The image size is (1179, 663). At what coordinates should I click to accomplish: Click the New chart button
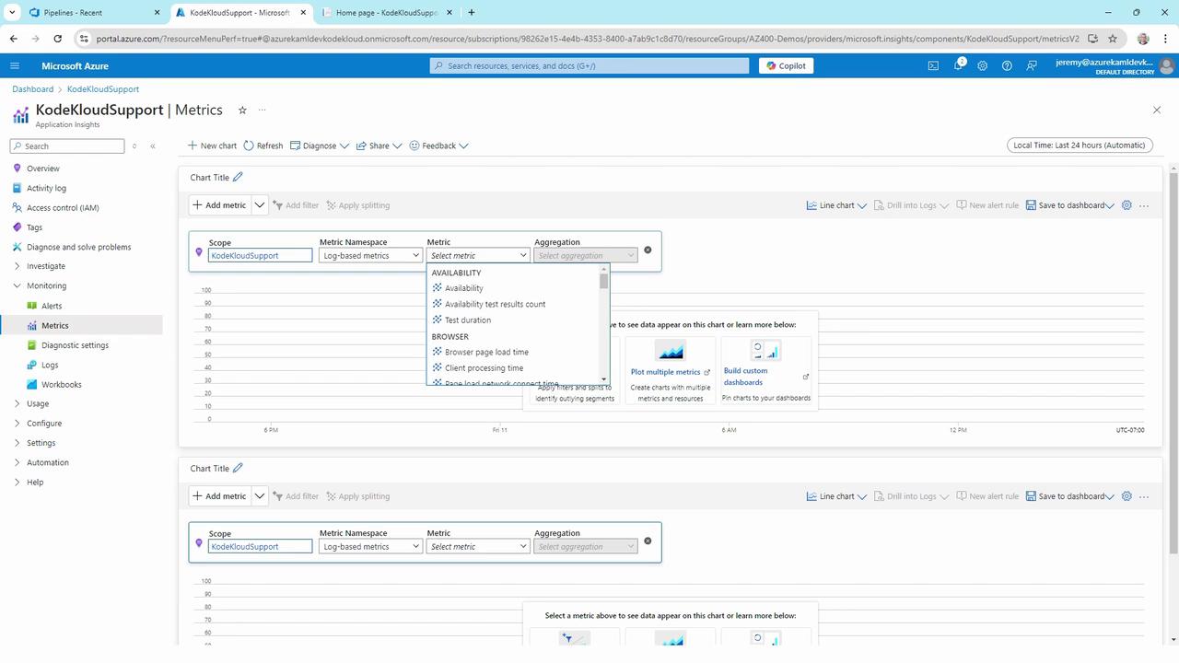click(212, 145)
